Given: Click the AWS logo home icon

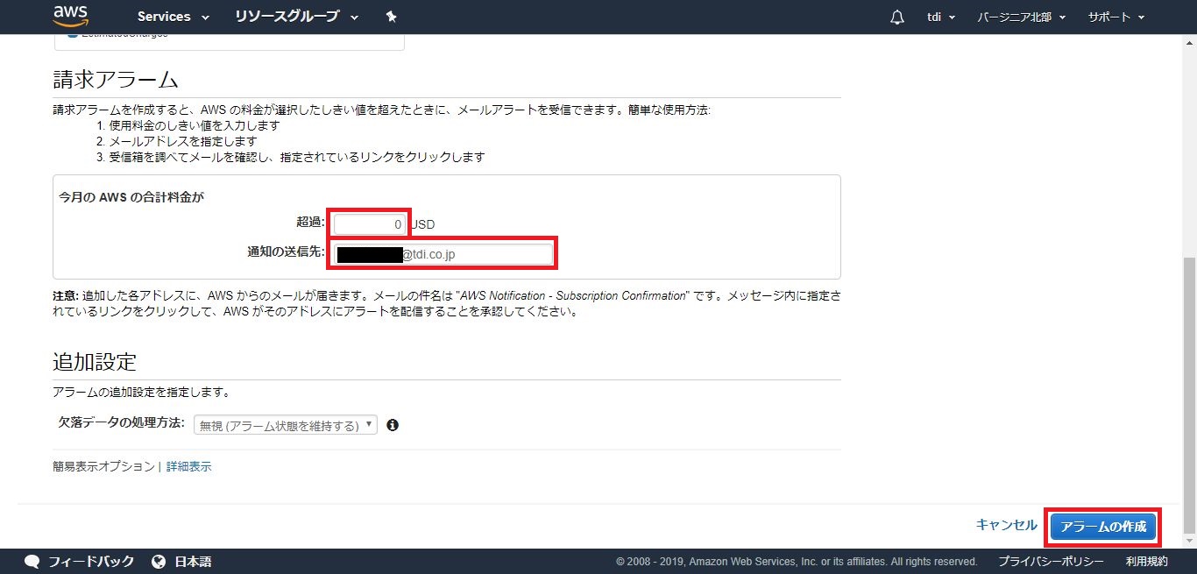Looking at the screenshot, I should point(70,16).
